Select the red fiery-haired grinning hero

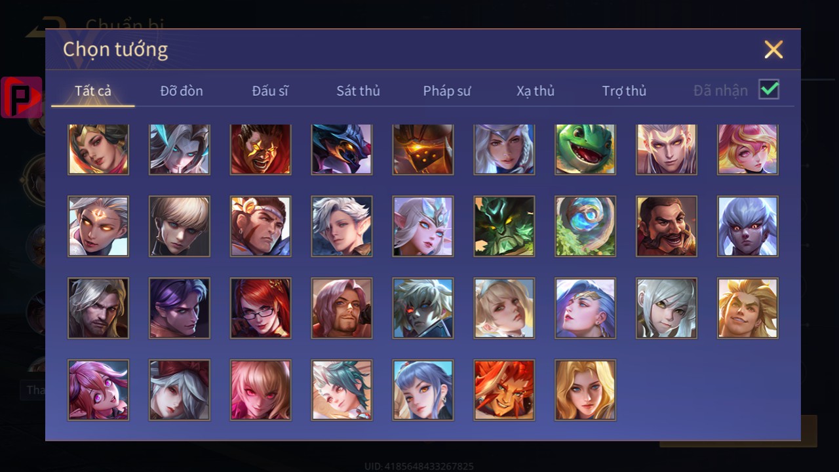[x=504, y=390]
